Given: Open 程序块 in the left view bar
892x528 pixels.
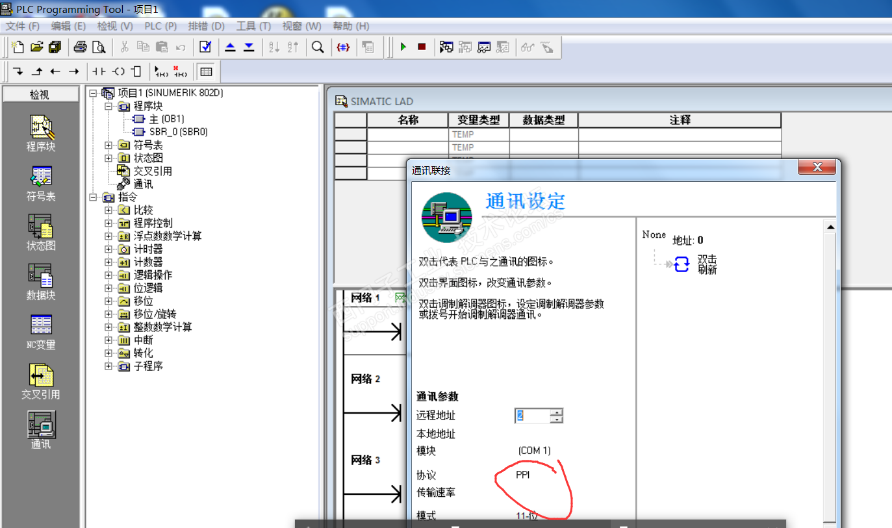Looking at the screenshot, I should pos(41,134).
